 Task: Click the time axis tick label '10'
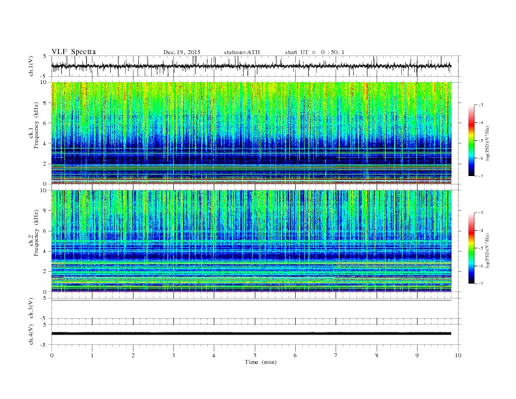pos(458,355)
